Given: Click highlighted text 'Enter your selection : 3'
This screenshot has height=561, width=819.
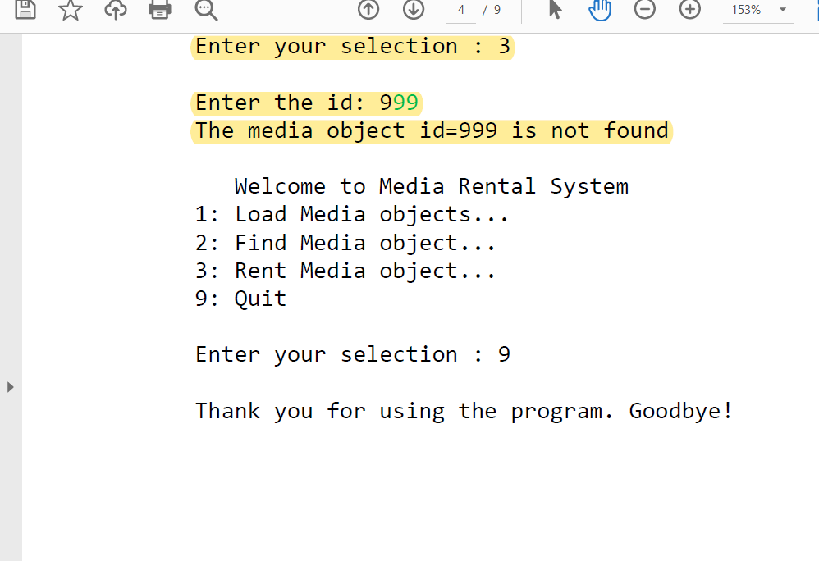Looking at the screenshot, I should pyautogui.click(x=352, y=47).
